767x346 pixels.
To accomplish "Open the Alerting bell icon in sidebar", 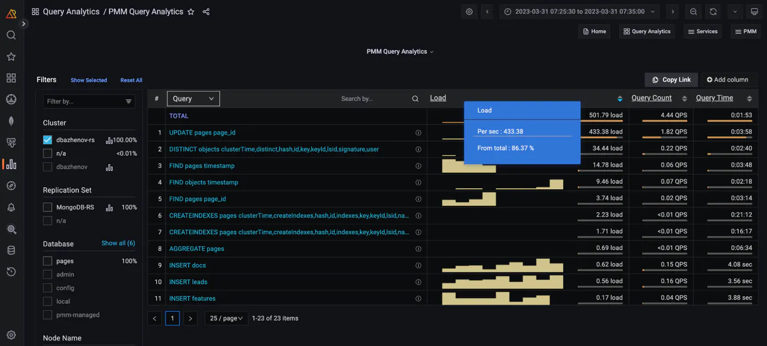I will pyautogui.click(x=11, y=207).
